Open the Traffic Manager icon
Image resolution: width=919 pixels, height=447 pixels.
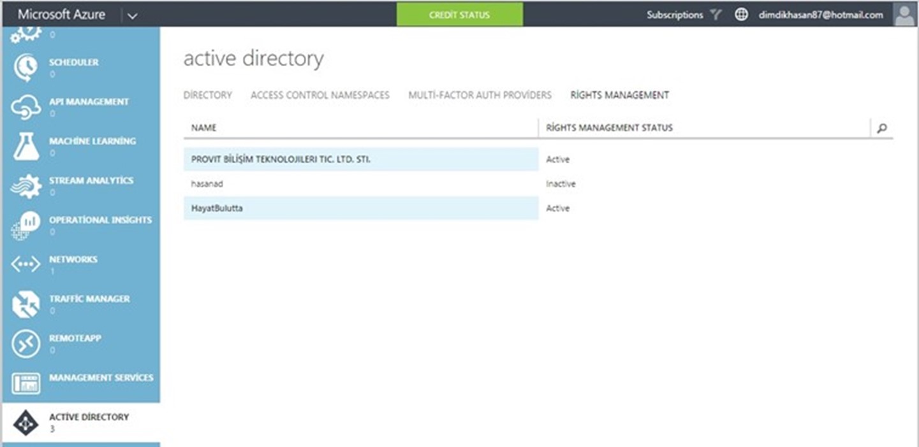click(x=26, y=304)
